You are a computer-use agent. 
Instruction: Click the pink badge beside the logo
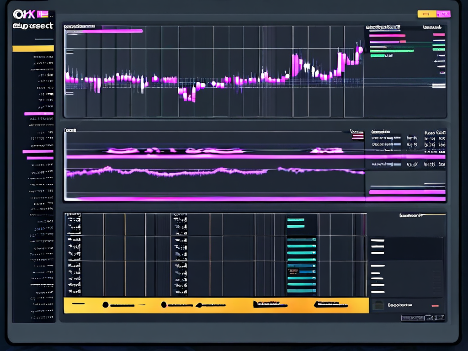pyautogui.click(x=43, y=15)
